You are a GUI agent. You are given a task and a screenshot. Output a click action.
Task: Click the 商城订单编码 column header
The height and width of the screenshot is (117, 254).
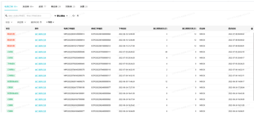(x=97, y=29)
